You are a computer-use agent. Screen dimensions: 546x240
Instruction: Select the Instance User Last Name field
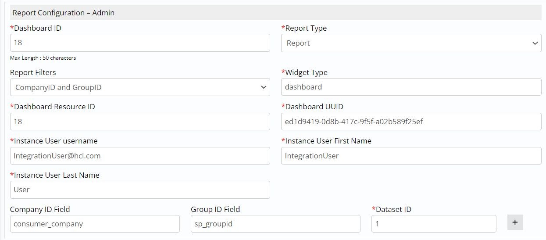click(x=140, y=190)
